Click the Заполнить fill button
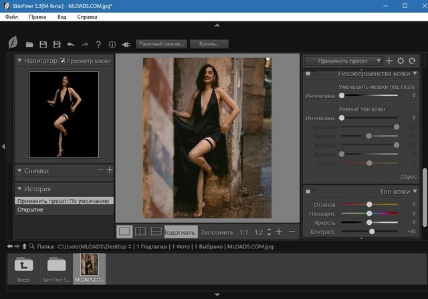Screen dimensions: 428x299 217,232
